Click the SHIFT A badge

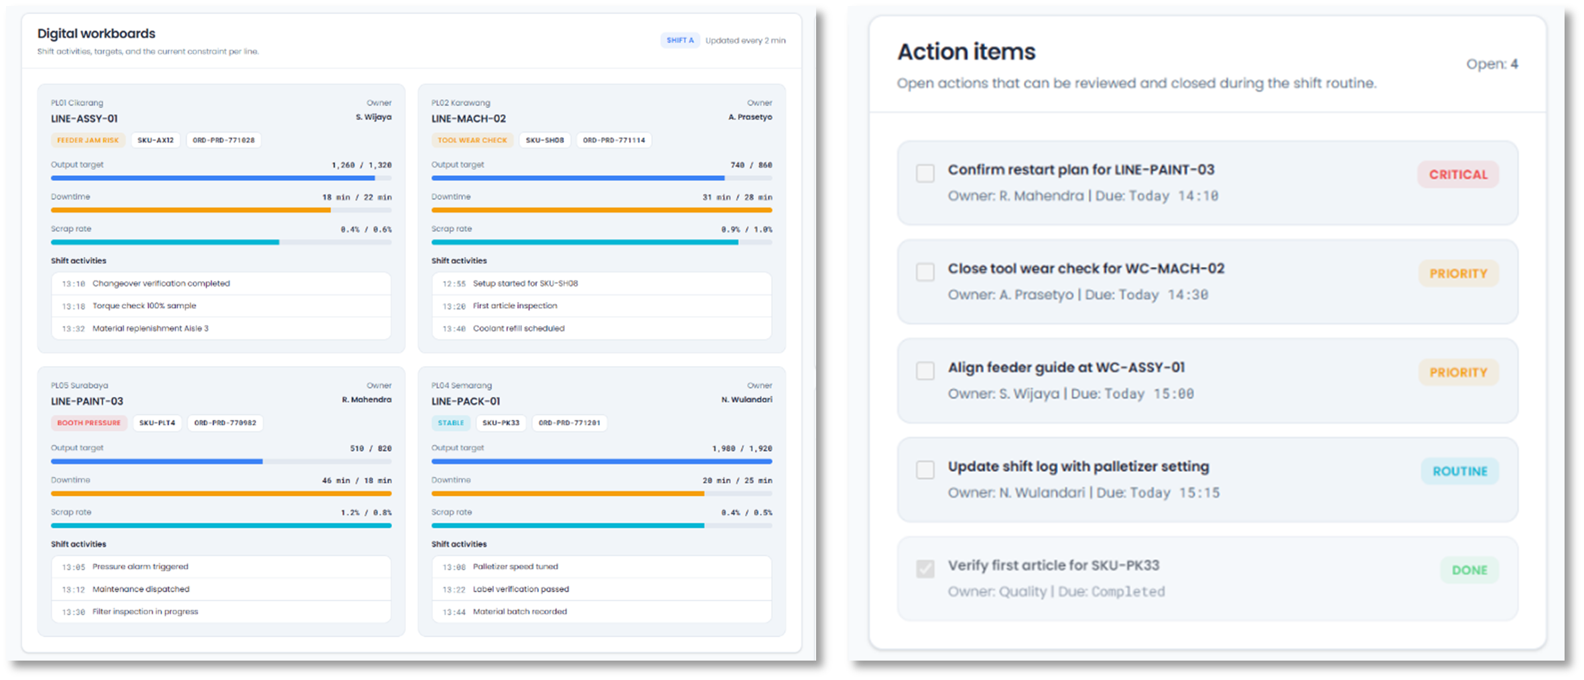pos(679,40)
